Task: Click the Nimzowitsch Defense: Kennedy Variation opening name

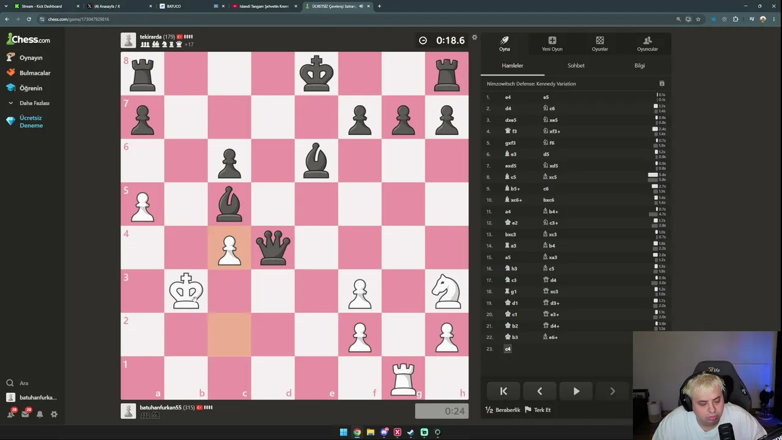Action: pos(532,84)
